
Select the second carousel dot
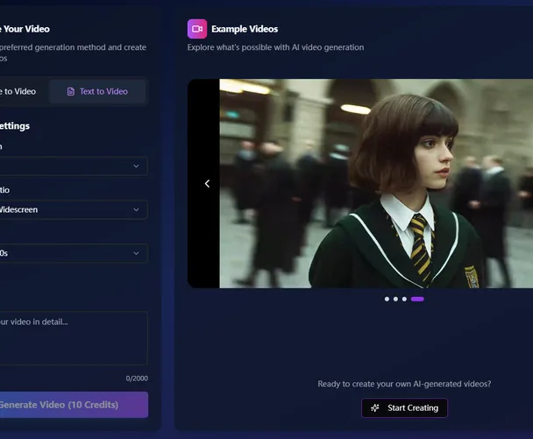pyautogui.click(x=395, y=299)
